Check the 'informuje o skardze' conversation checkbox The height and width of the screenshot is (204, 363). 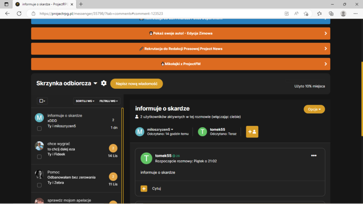[x=39, y=128]
